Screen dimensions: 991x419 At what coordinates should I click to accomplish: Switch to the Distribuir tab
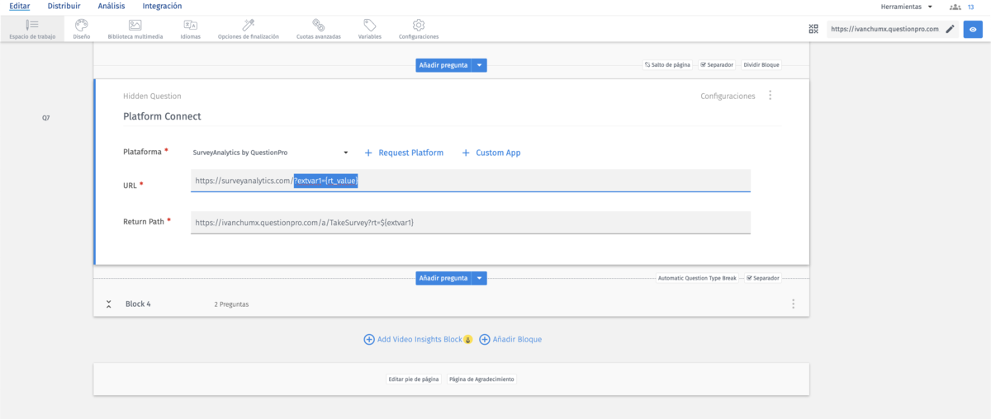[x=64, y=7]
